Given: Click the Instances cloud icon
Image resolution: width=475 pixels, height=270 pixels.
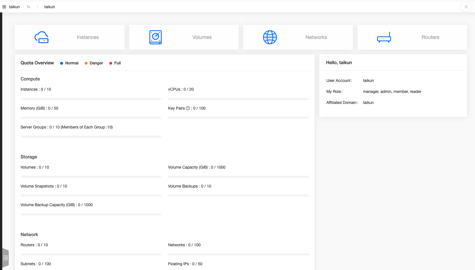Looking at the screenshot, I should pyautogui.click(x=42, y=37).
